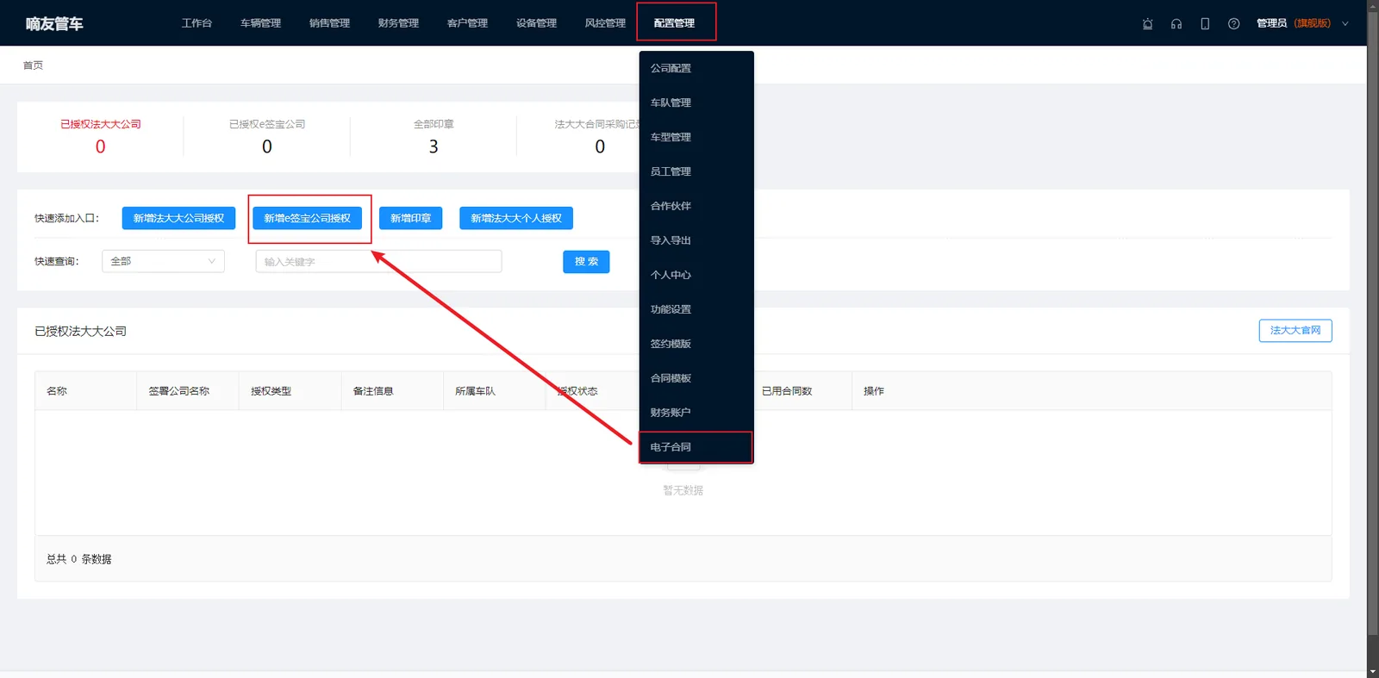Click the blue 搜索 button
Screen dimensions: 1379x678
pos(586,262)
